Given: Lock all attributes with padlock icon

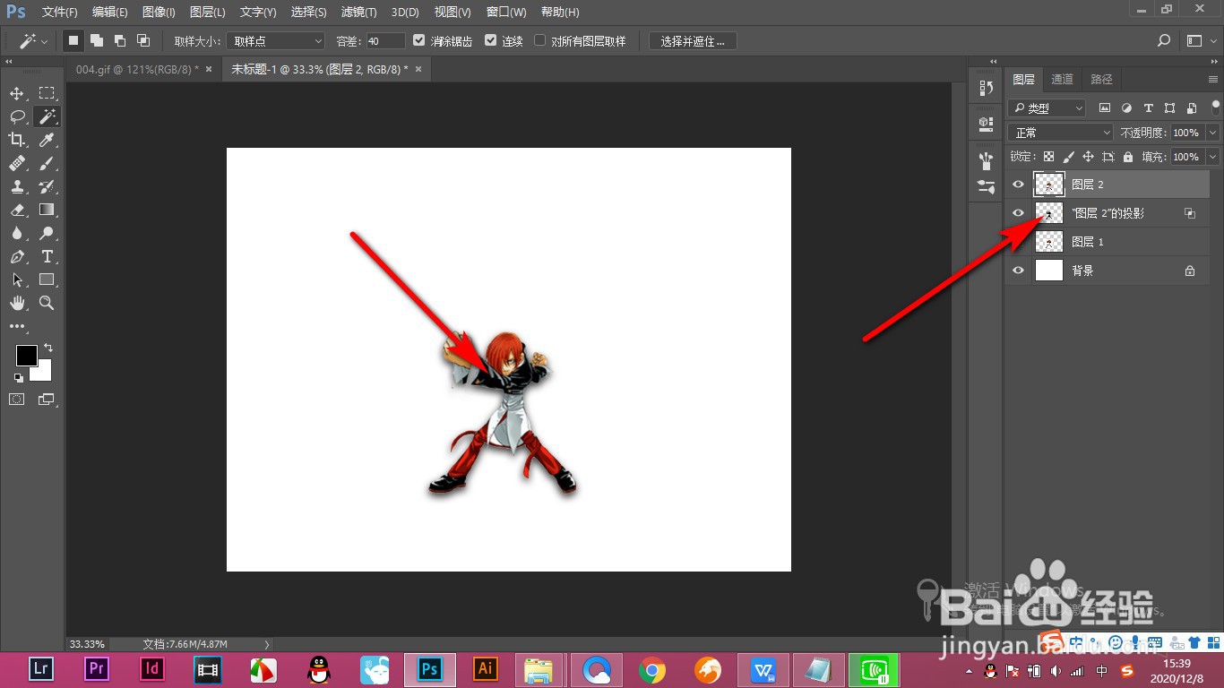Looking at the screenshot, I should [1127, 157].
